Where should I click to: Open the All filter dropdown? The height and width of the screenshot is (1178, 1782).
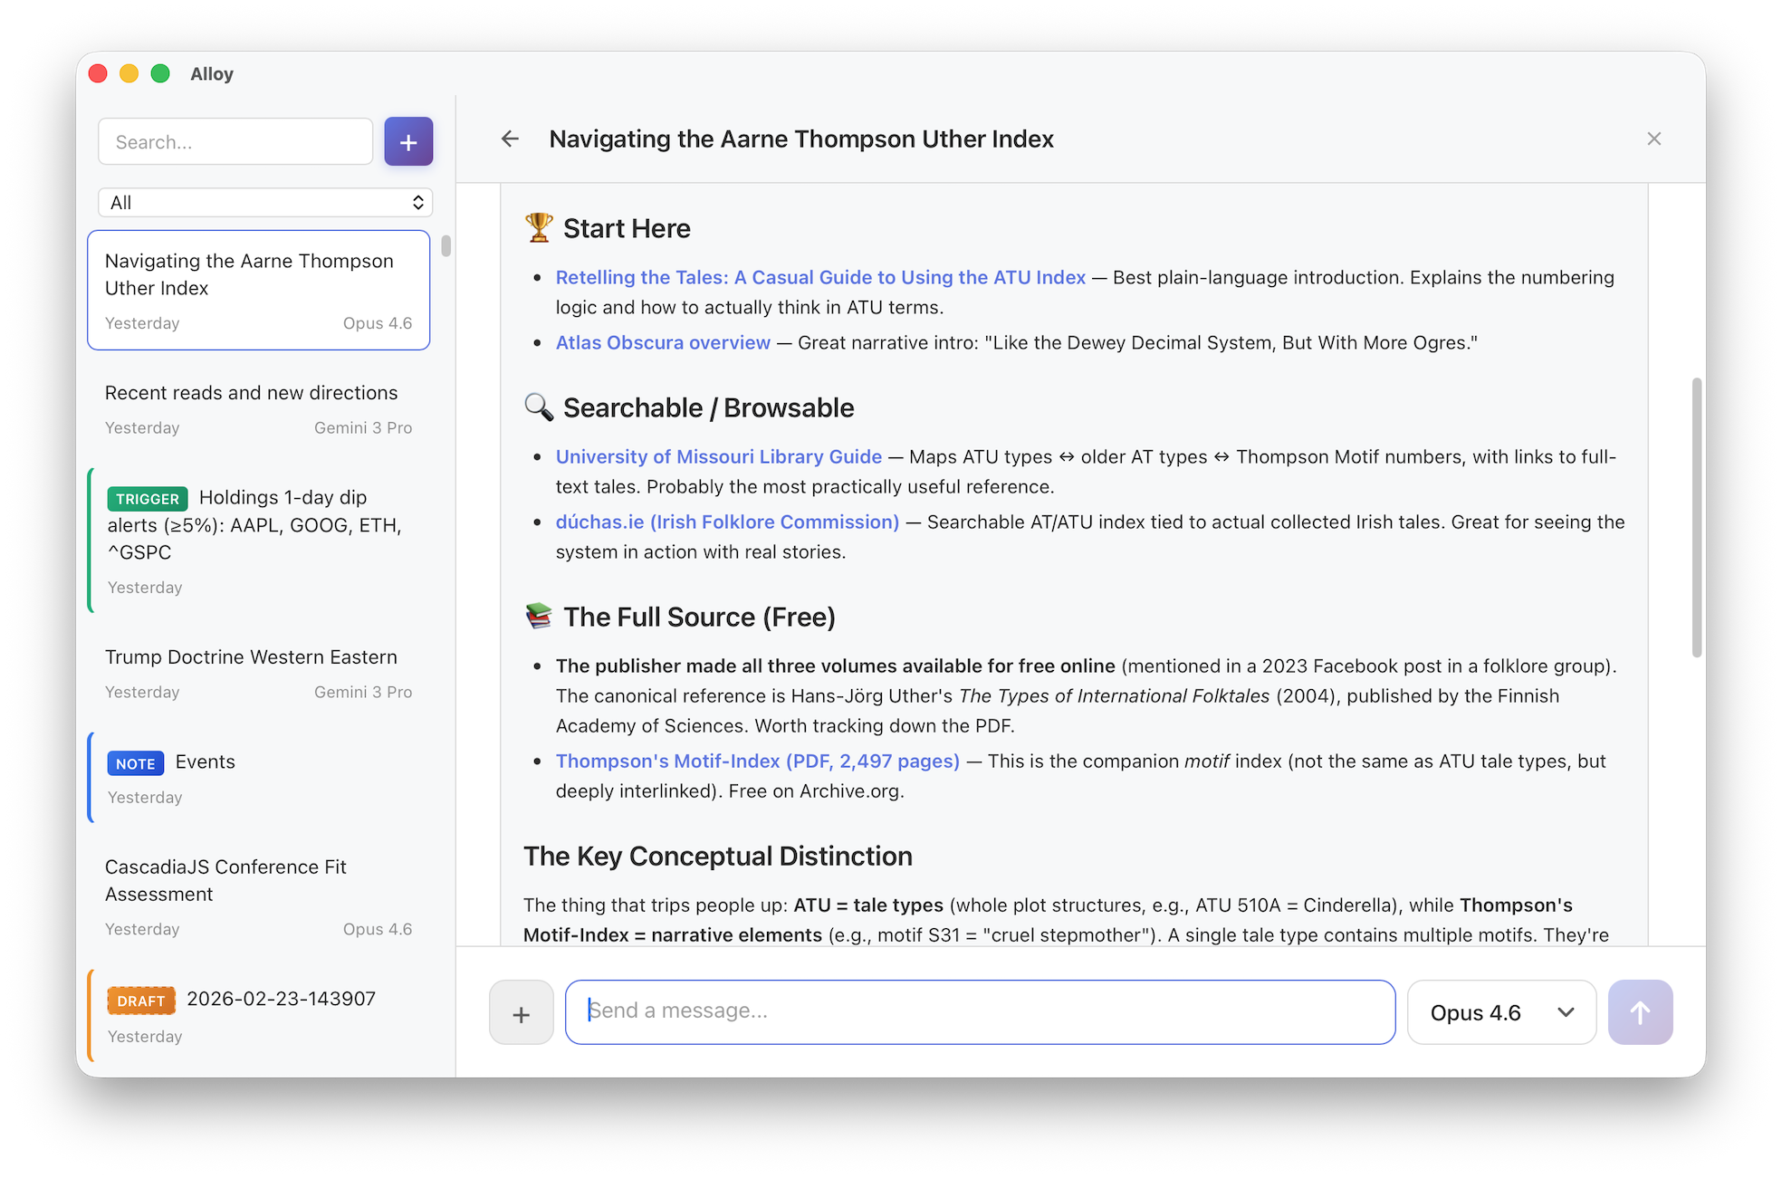(264, 202)
